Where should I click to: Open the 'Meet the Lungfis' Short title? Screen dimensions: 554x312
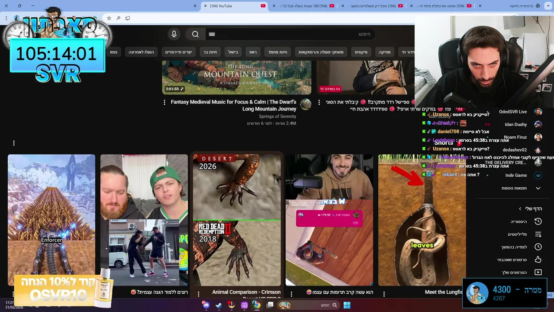444,292
